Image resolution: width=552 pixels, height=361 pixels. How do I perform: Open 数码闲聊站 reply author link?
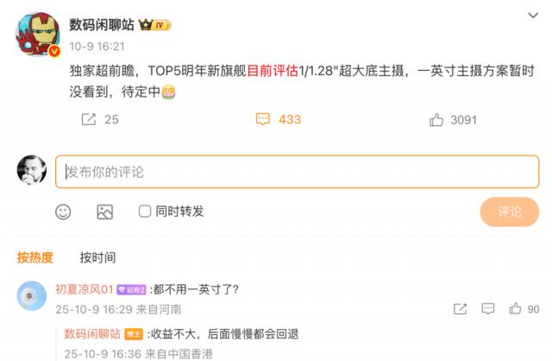92,333
